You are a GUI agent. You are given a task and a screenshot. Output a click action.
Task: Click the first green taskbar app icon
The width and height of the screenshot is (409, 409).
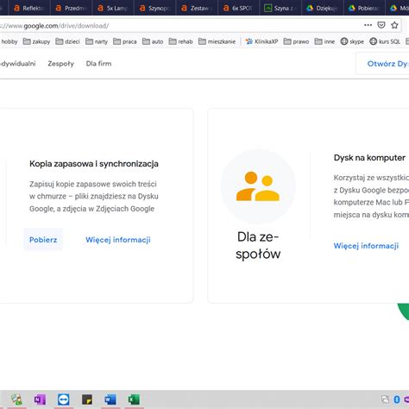16,400
